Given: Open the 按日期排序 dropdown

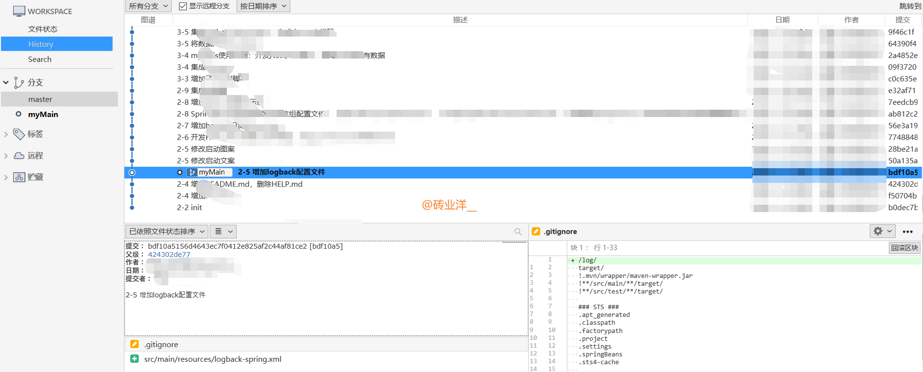Looking at the screenshot, I should [x=263, y=6].
